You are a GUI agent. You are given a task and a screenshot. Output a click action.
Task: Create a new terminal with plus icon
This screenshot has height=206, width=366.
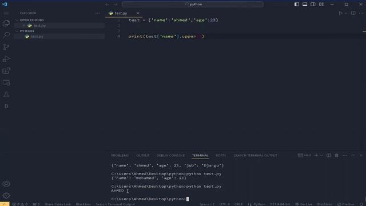point(316,155)
